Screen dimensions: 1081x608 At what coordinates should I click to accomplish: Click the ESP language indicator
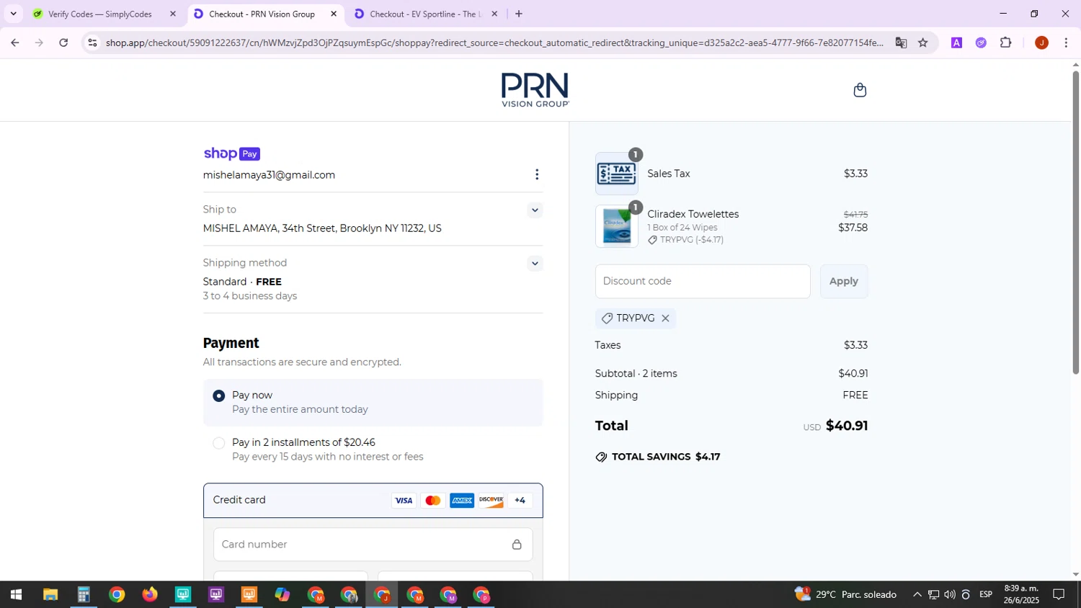click(x=986, y=594)
